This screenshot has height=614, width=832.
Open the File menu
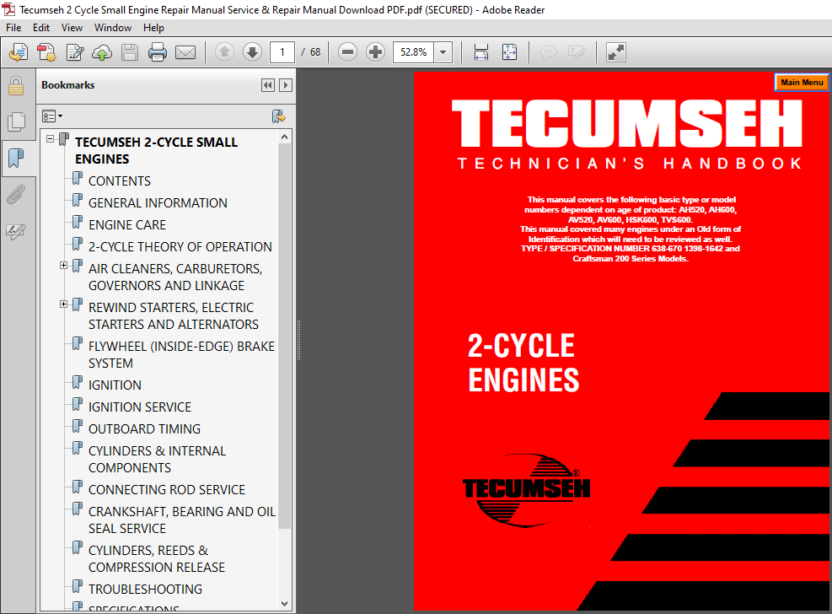click(x=13, y=28)
